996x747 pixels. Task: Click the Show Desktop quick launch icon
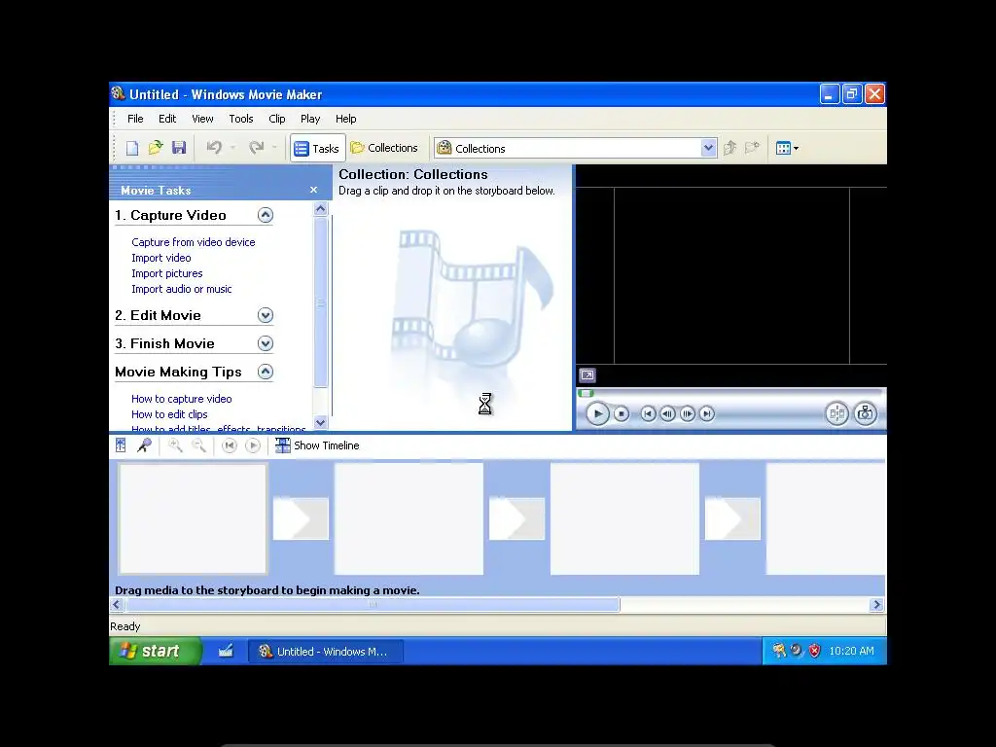coord(226,651)
